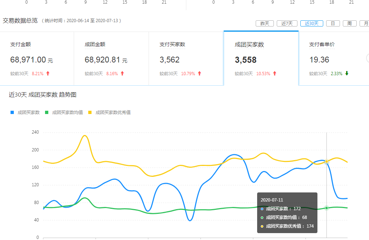Click the 8.16% change percentage

point(112,74)
